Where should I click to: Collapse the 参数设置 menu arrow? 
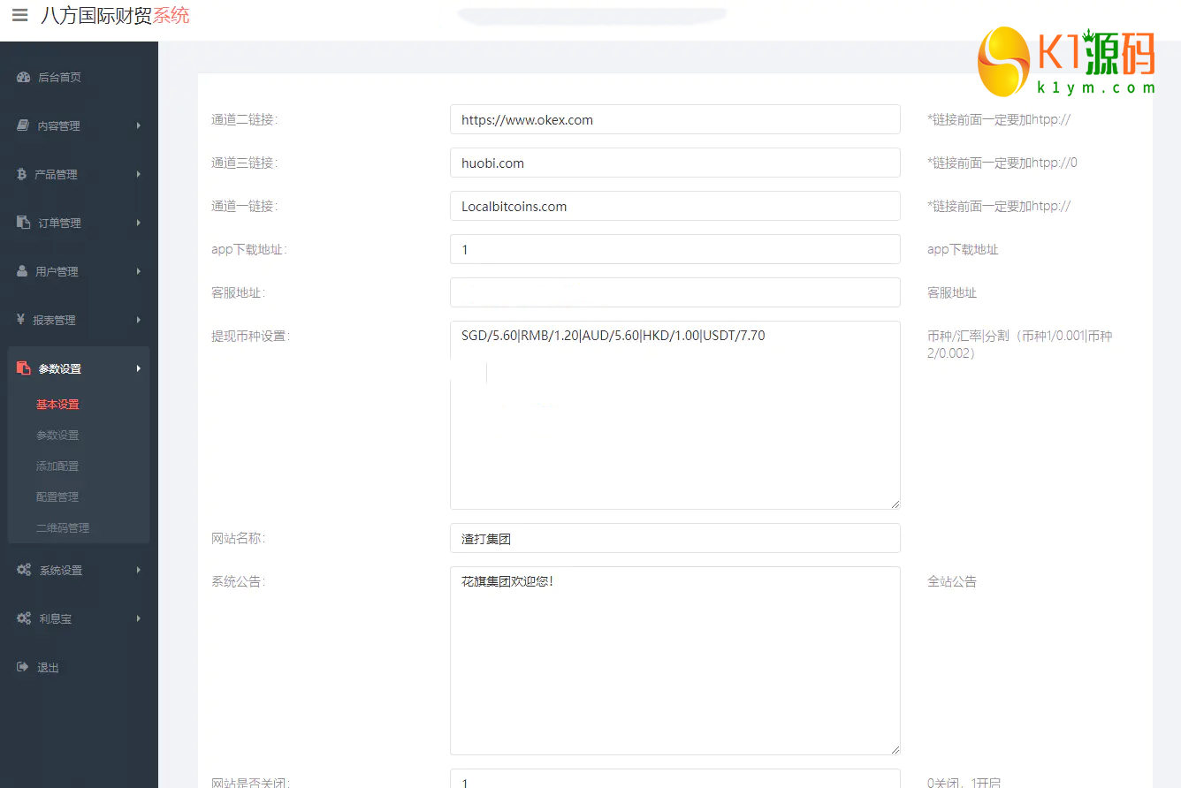139,368
